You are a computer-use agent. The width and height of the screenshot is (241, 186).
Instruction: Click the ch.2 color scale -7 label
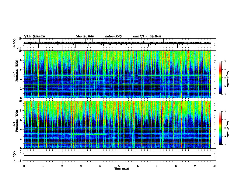click(x=224, y=145)
